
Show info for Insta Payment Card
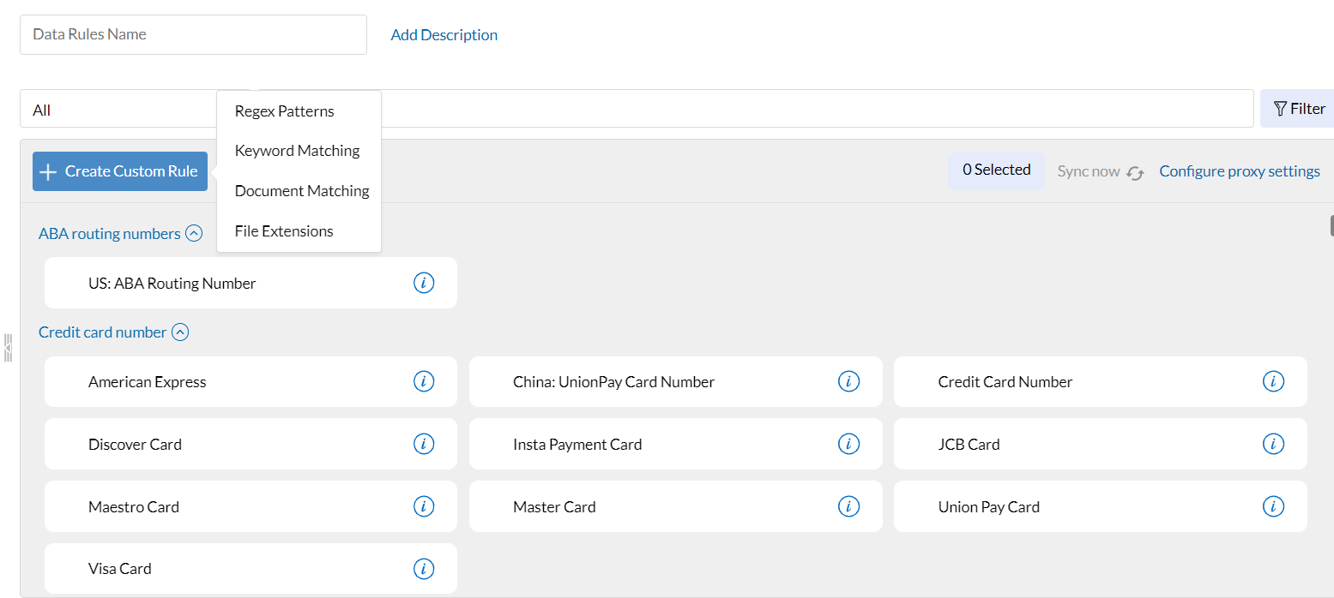(848, 444)
